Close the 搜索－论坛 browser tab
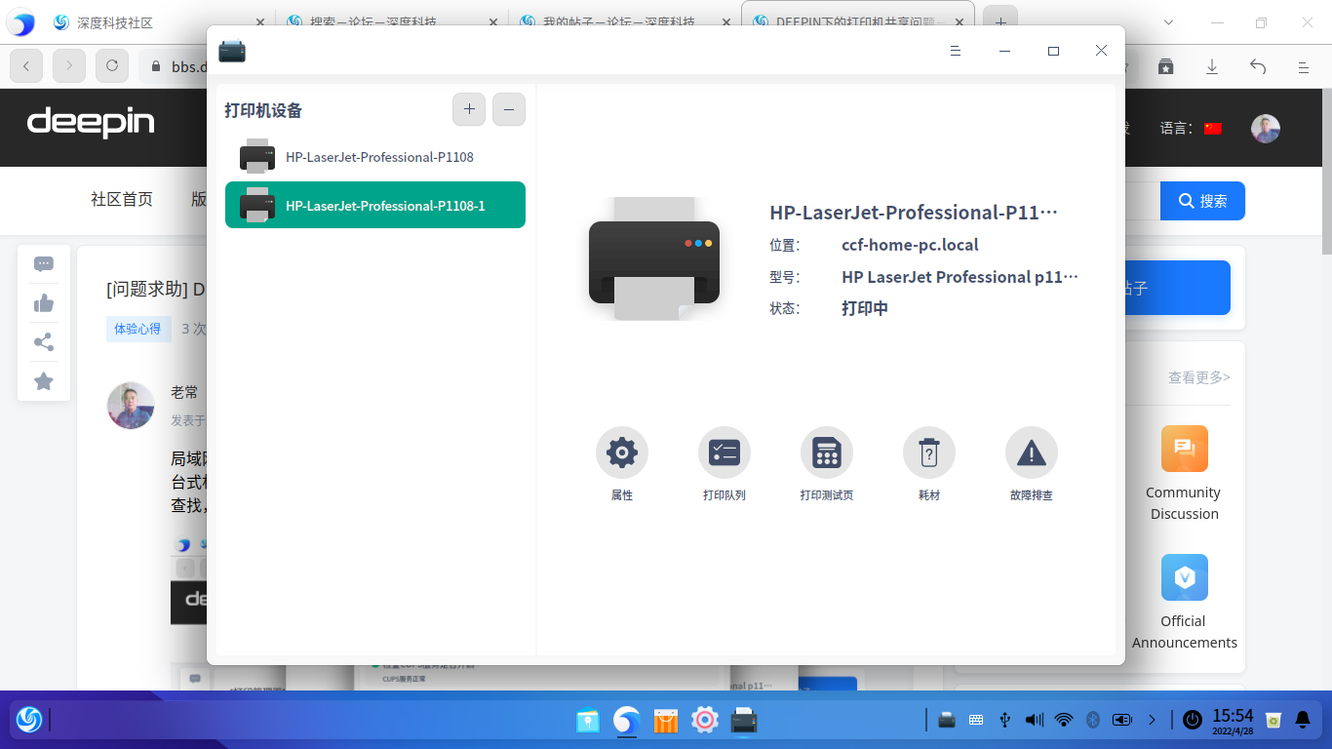 493,22
